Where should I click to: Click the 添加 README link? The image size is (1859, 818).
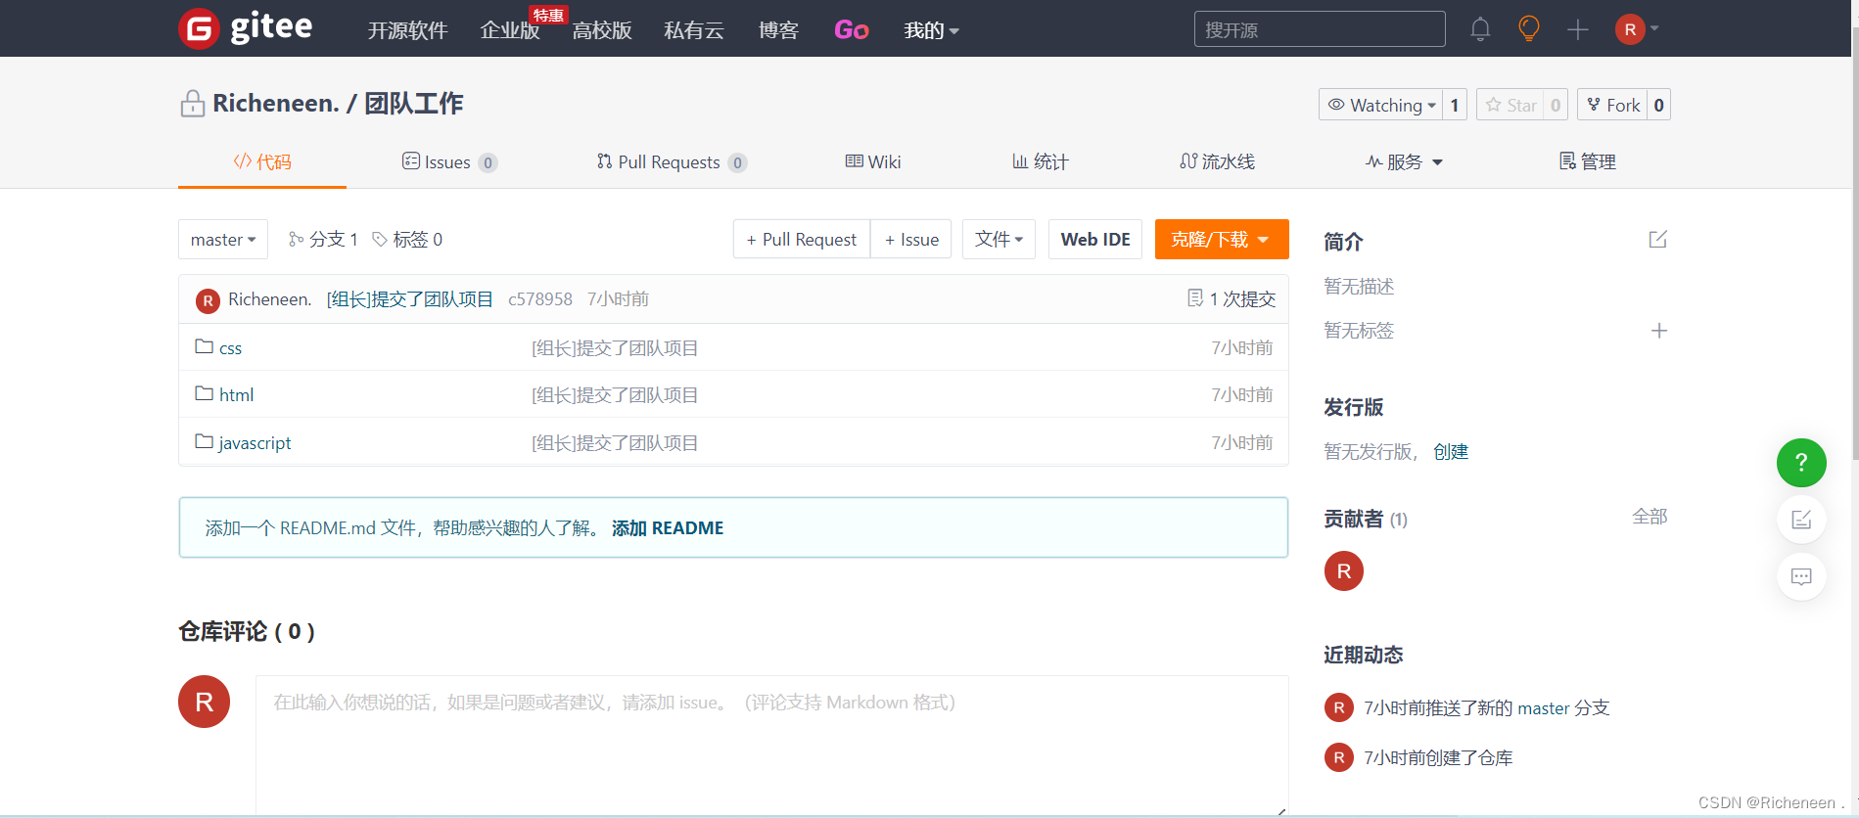tap(668, 528)
